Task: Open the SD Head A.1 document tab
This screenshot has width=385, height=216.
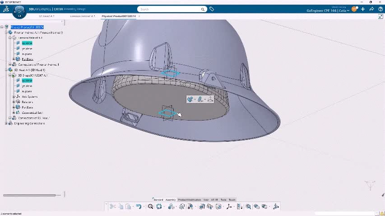Action: [x=46, y=16]
